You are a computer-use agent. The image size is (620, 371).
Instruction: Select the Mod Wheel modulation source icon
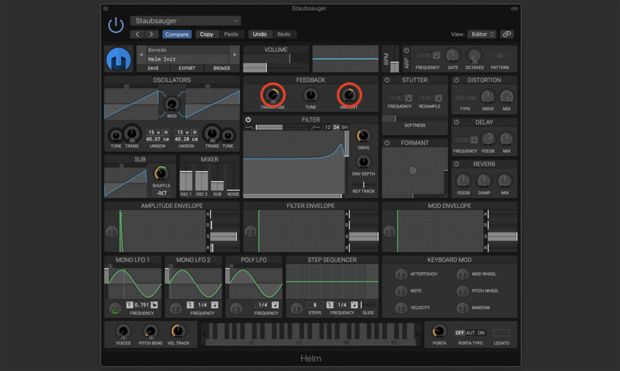(462, 274)
